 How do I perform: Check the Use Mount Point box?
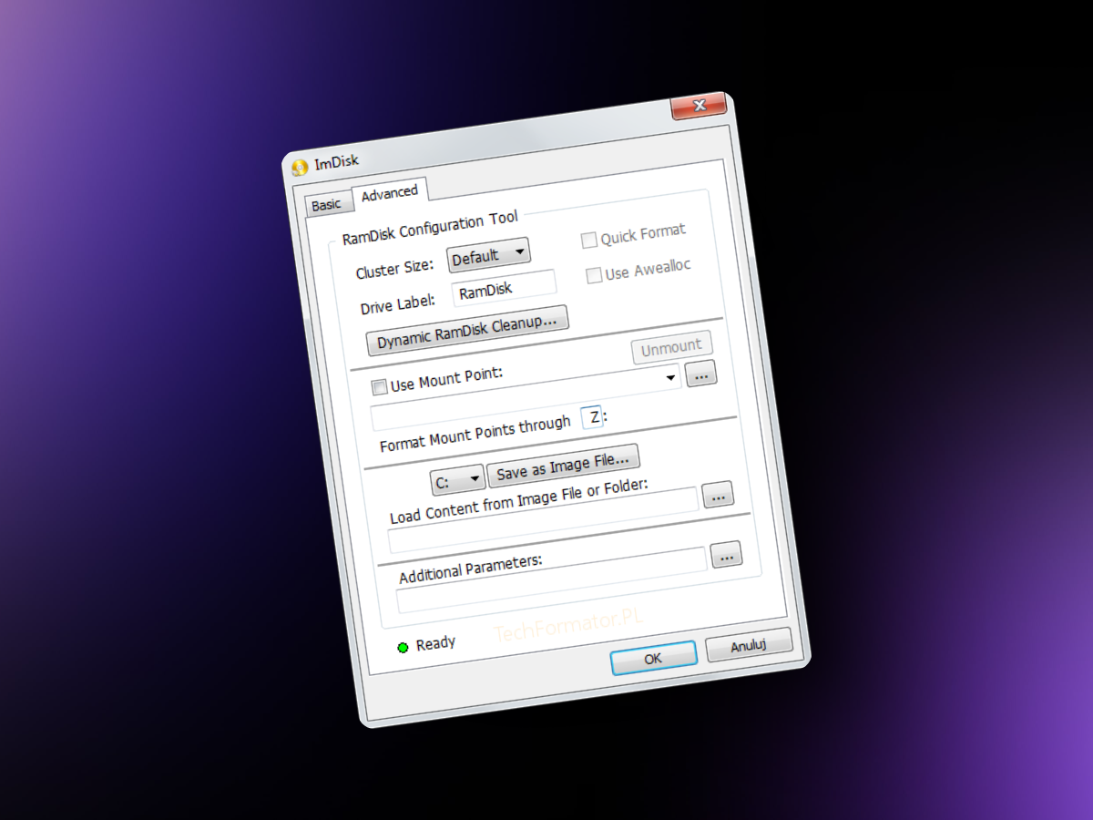(379, 387)
